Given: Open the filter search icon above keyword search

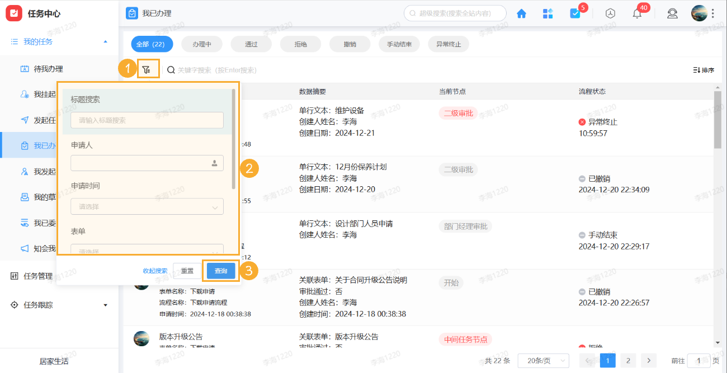Looking at the screenshot, I should (148, 69).
